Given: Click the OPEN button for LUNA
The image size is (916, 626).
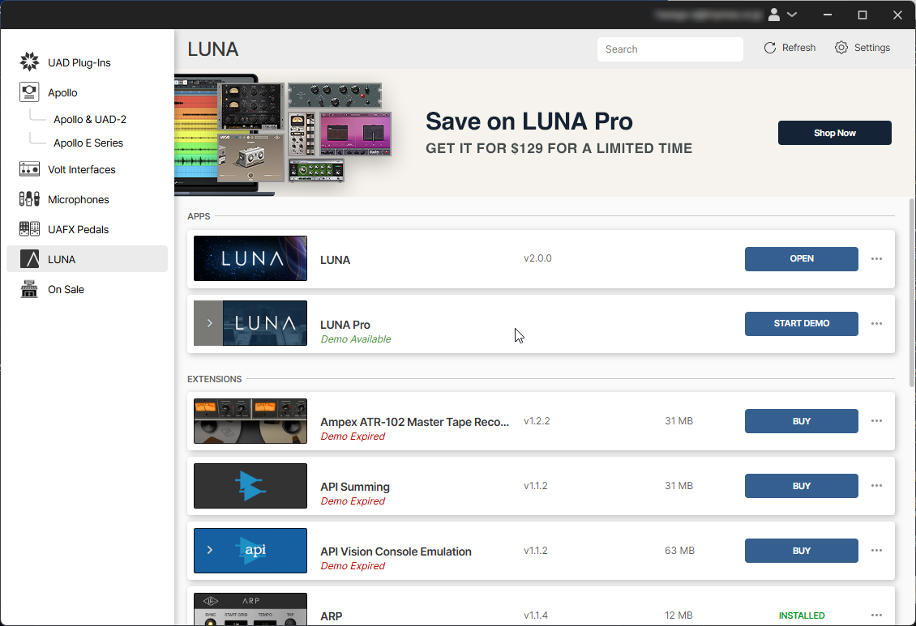Looking at the screenshot, I should click(801, 258).
